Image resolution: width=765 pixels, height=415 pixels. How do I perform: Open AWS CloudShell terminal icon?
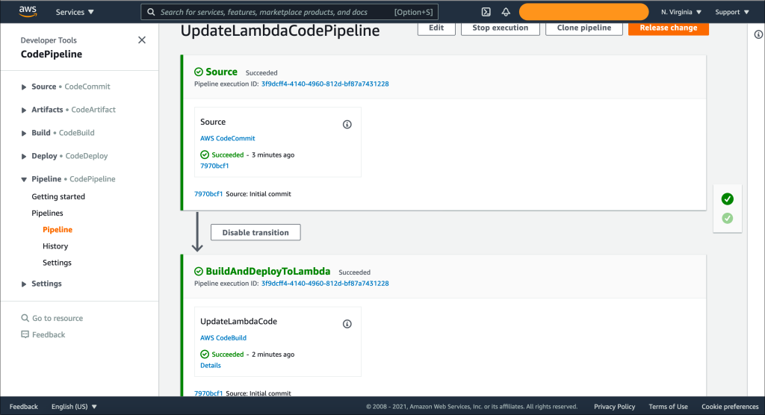click(486, 12)
